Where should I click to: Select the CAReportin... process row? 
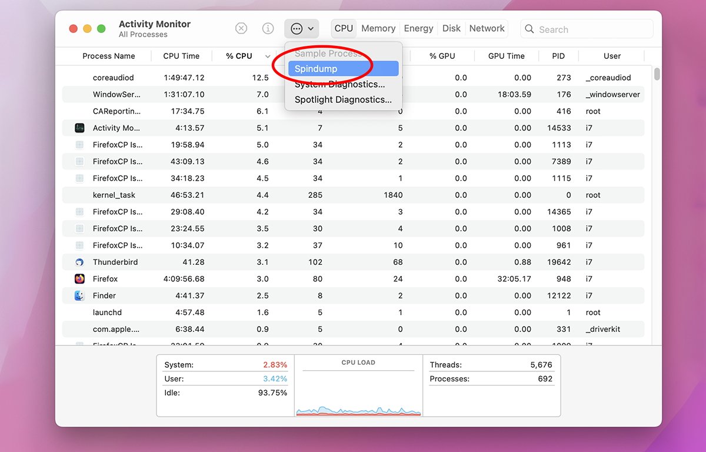point(353,111)
